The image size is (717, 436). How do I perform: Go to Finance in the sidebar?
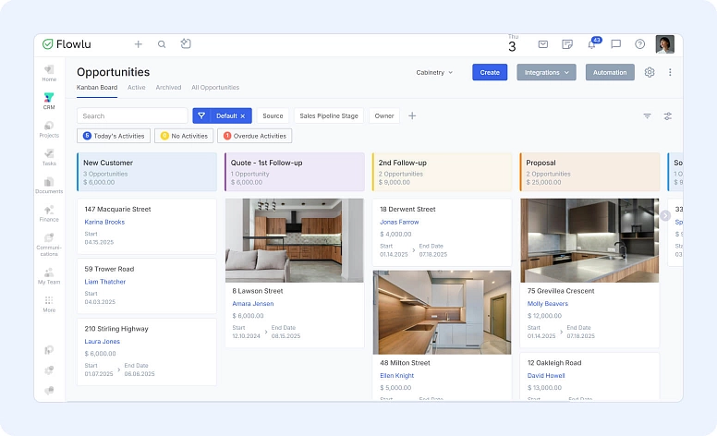click(x=49, y=212)
